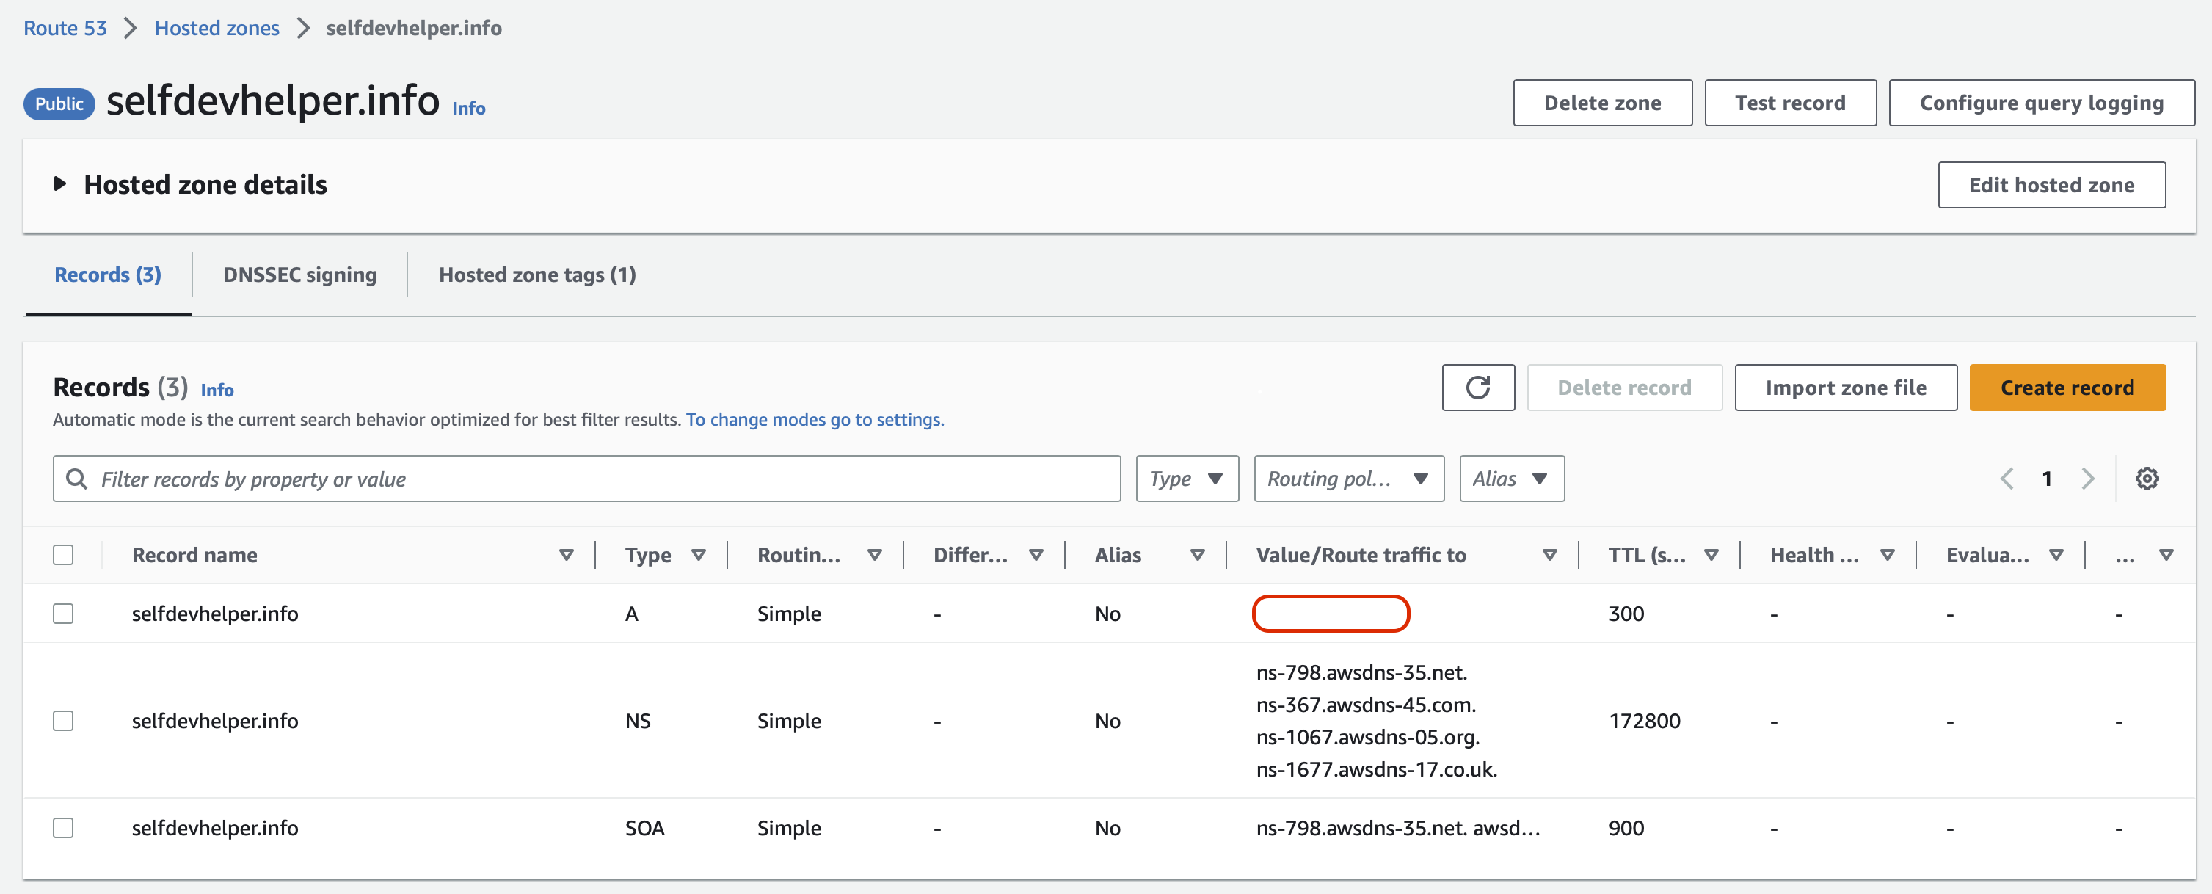The width and height of the screenshot is (2212, 894).
Task: Open the Alias filter dropdown
Action: 1510,479
